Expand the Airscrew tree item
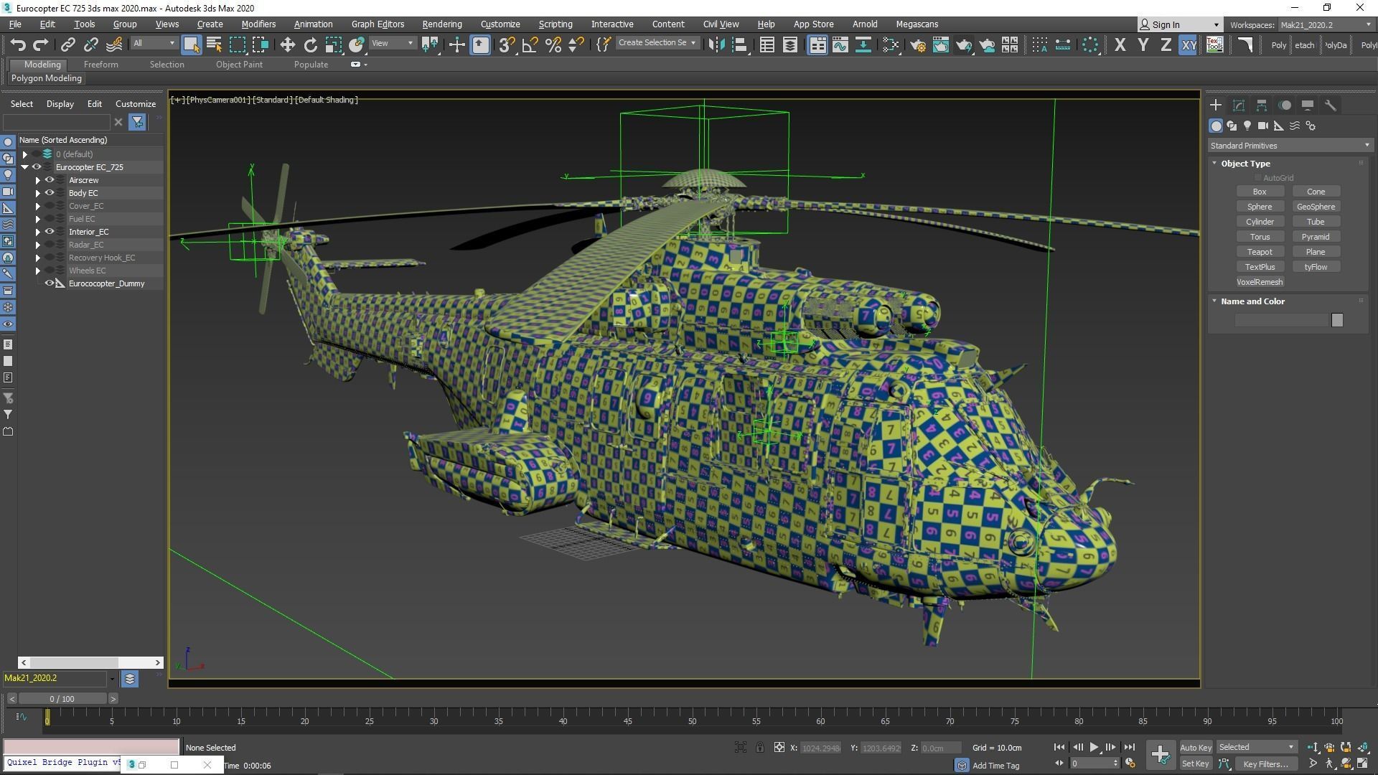The height and width of the screenshot is (775, 1378). click(37, 180)
